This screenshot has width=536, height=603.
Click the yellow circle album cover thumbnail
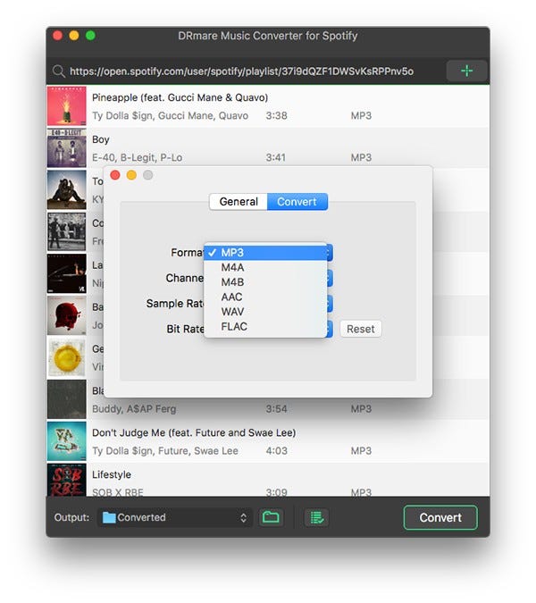[66, 357]
